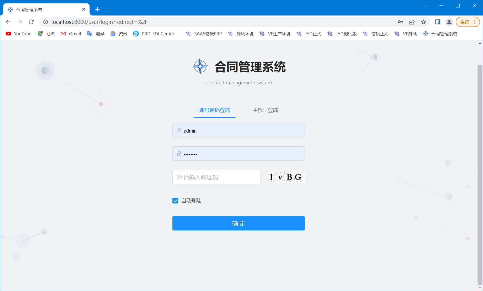Click the 请输入验证码 captcha field
483x291 pixels.
coord(216,177)
